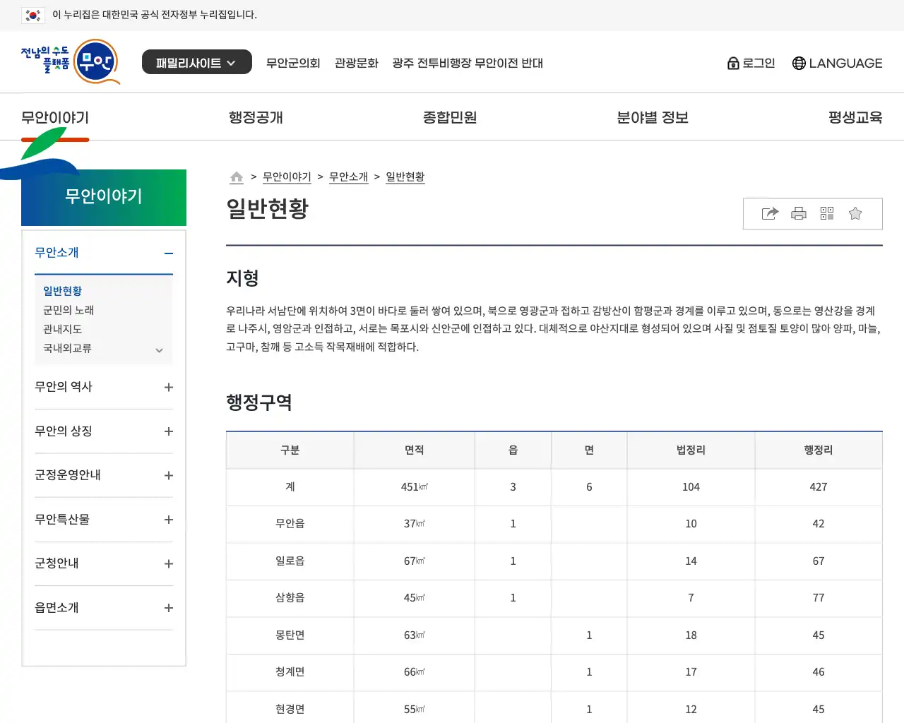Click the home breadcrumb icon

(x=237, y=177)
